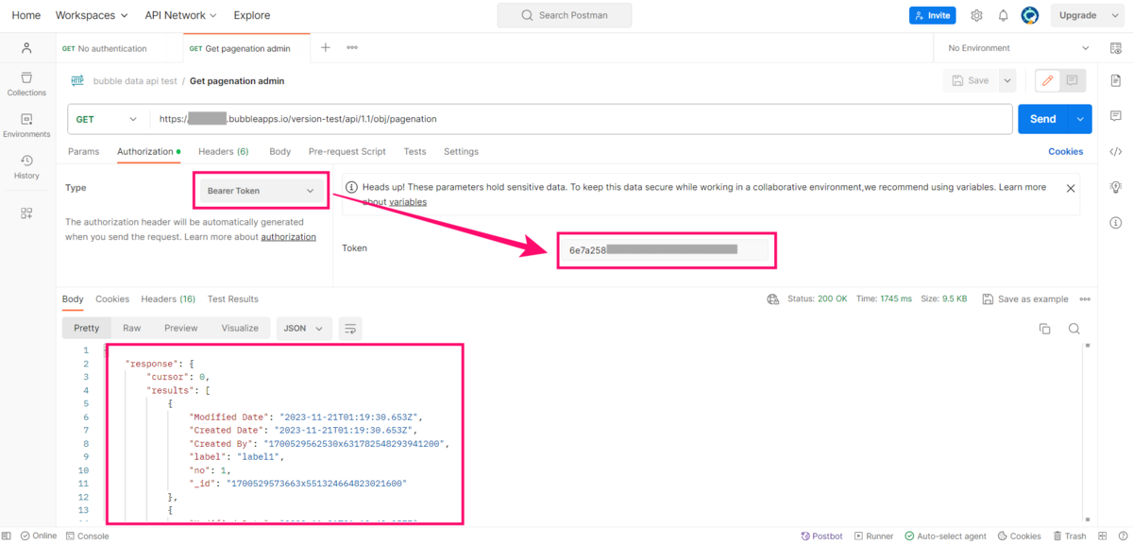1133x545 pixels.
Task: Open the Postbot assistant
Action: tap(821, 536)
